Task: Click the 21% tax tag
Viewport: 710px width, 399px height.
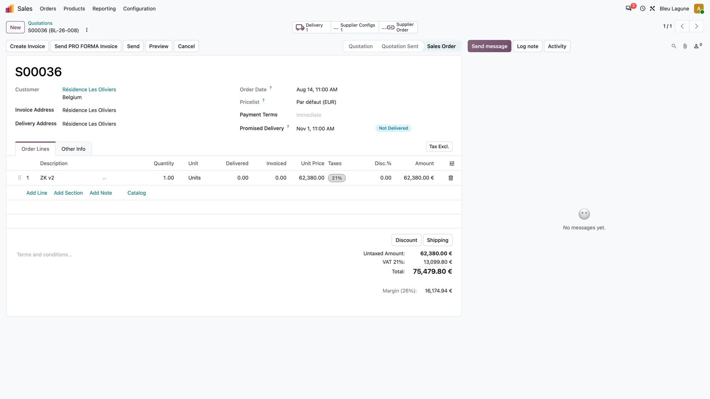Action: (337, 178)
